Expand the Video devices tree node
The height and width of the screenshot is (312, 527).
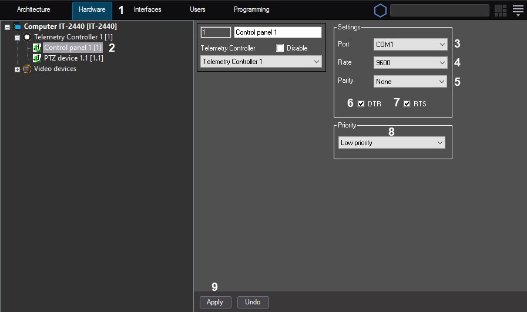tap(18, 69)
